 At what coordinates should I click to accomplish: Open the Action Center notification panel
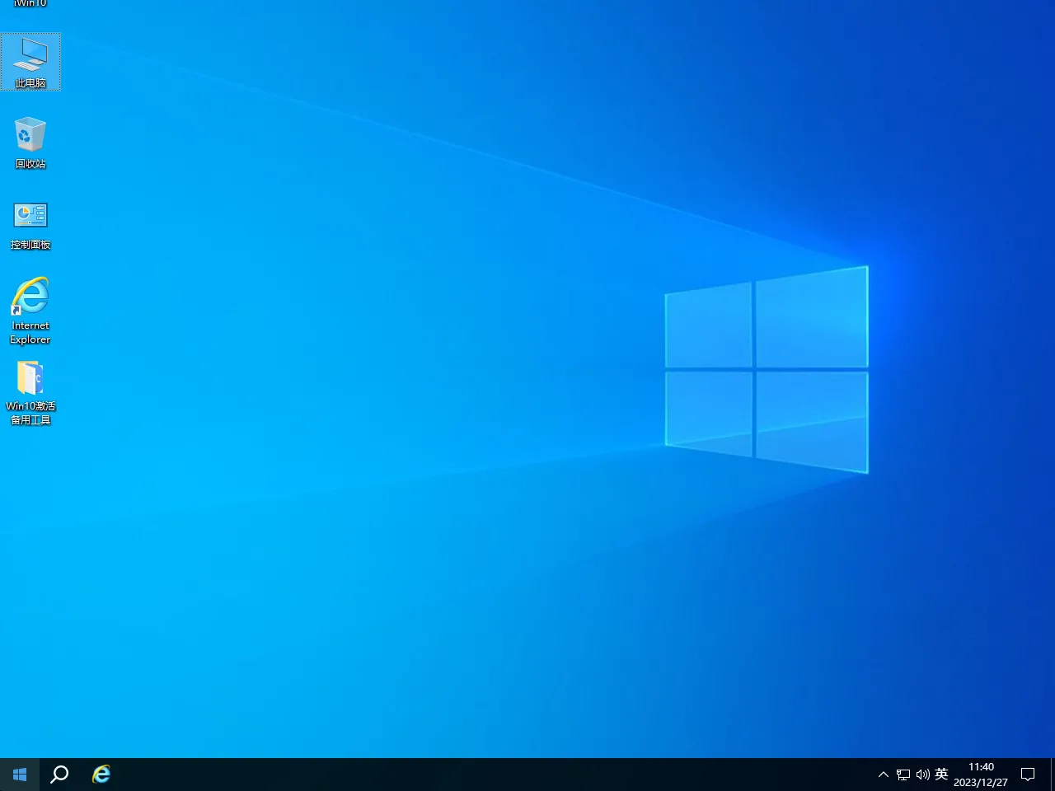click(x=1028, y=774)
